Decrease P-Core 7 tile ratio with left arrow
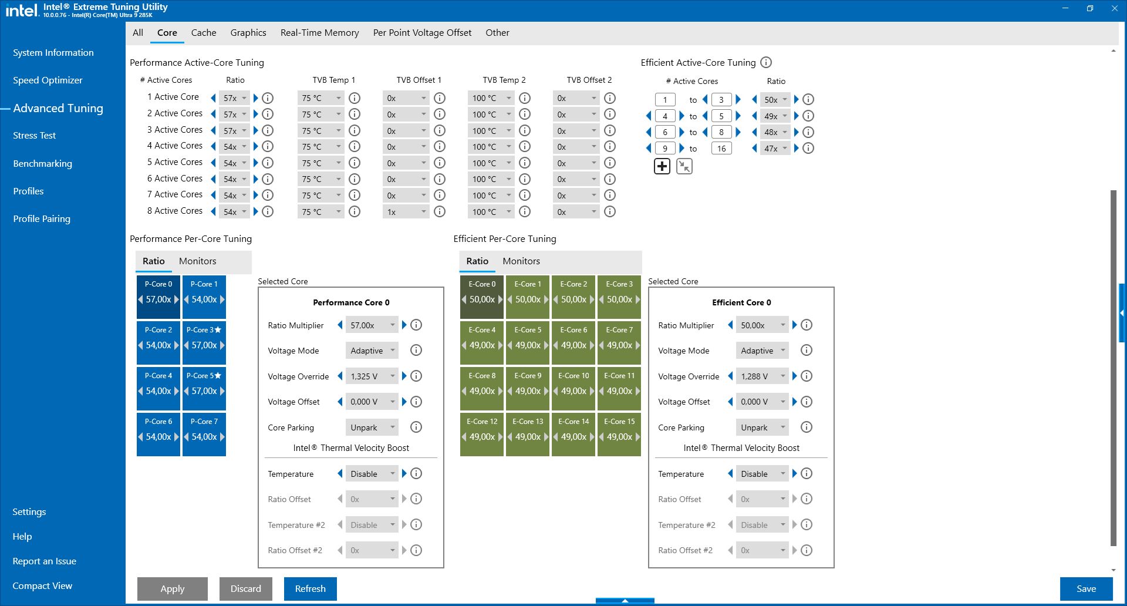Image resolution: width=1127 pixels, height=606 pixels. [187, 437]
